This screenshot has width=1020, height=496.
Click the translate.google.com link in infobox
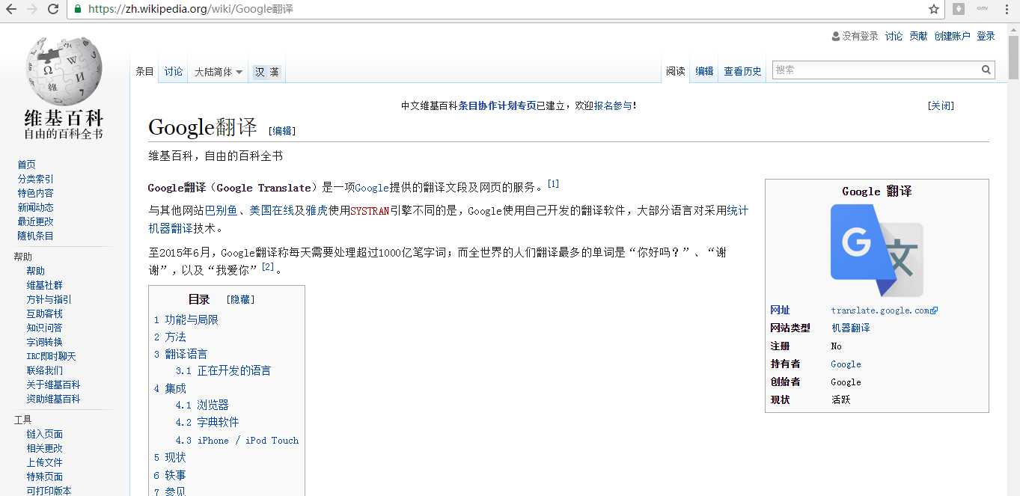point(880,310)
